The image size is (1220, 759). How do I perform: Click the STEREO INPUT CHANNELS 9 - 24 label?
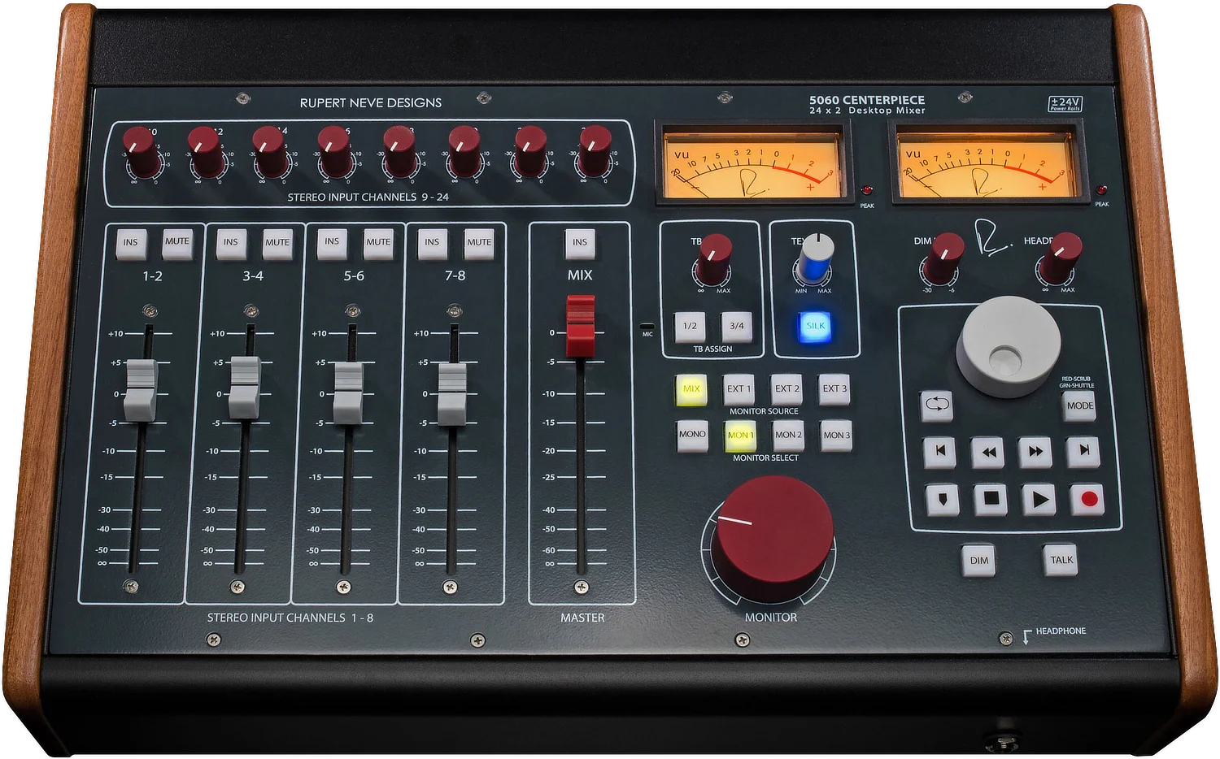coord(368,197)
